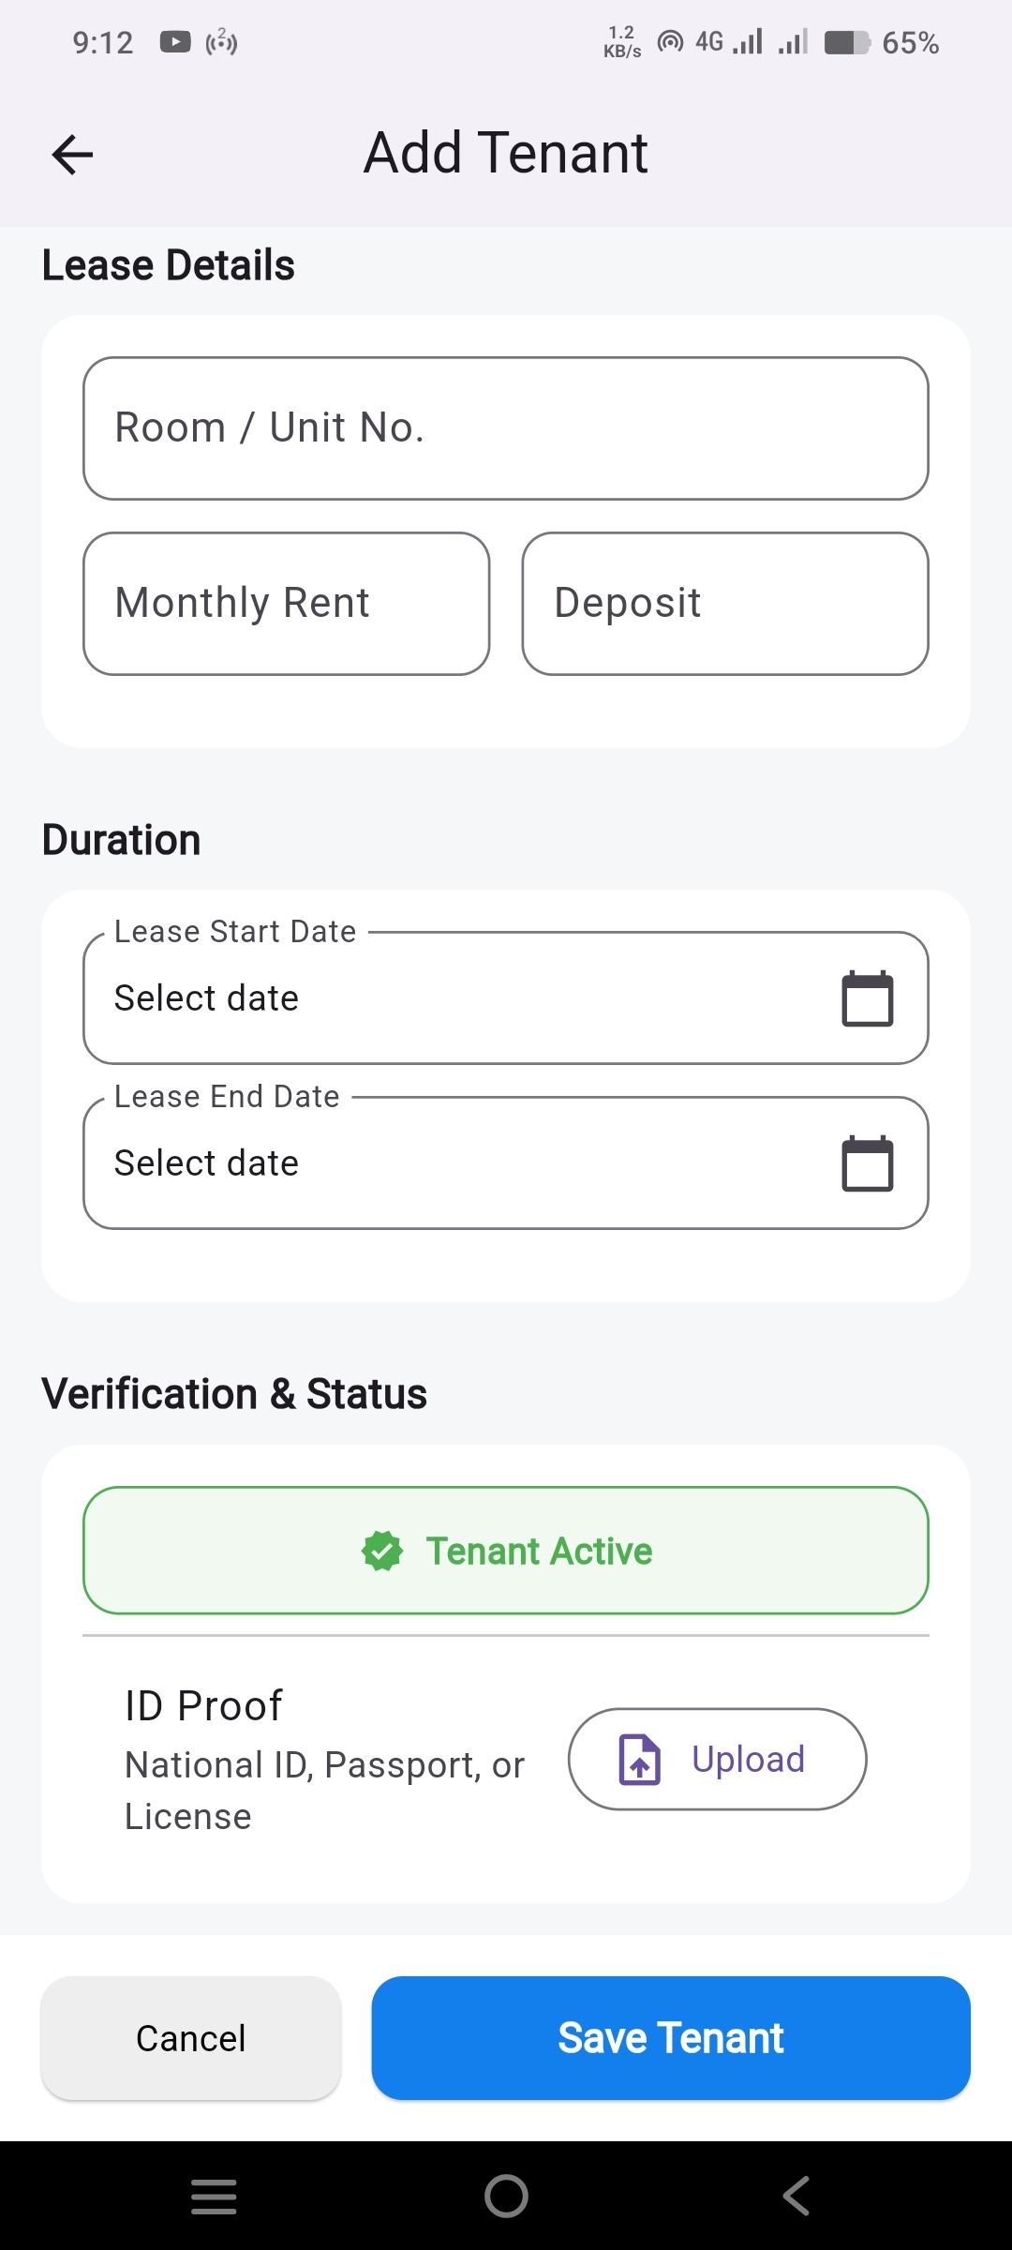Focus the Deposit input field

[725, 604]
